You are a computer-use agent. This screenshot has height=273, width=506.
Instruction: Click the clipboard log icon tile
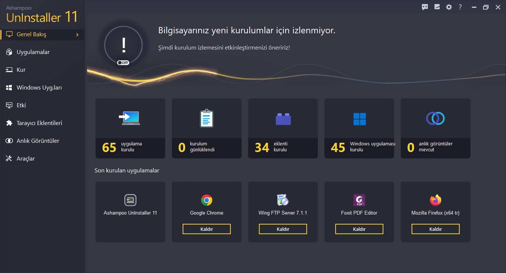(x=207, y=118)
